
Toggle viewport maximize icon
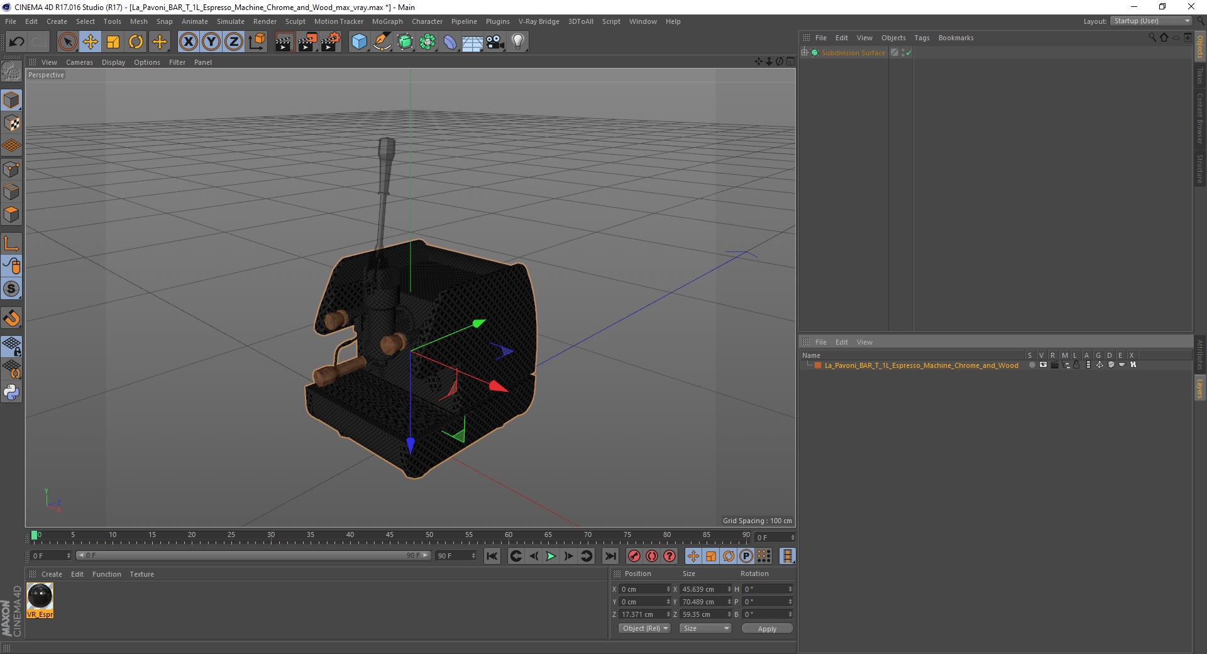[790, 62]
